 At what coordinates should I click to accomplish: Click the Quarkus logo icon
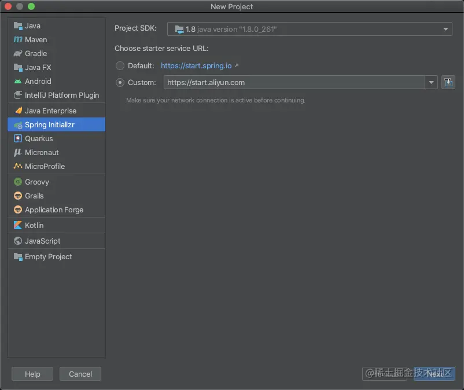[x=18, y=138]
